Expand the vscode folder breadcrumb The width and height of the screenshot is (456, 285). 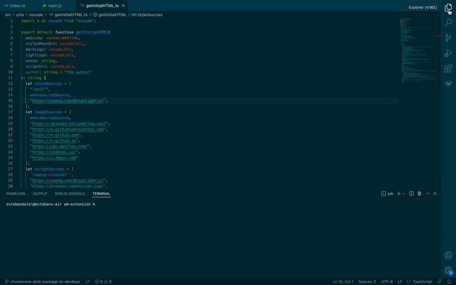35,14
